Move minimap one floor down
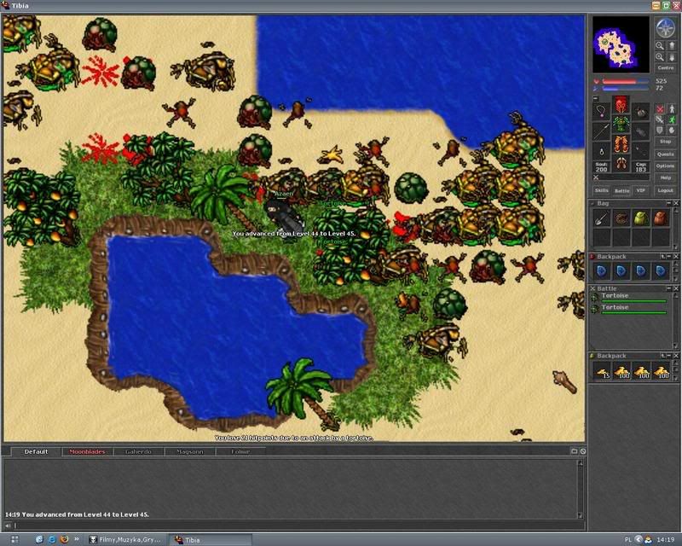682x546 pixels. [672, 57]
